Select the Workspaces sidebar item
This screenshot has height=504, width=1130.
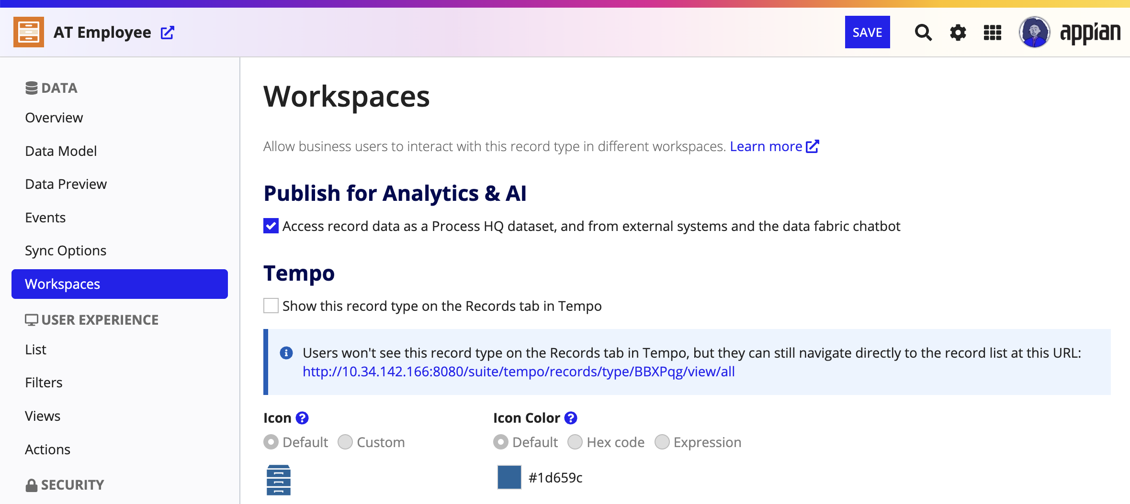point(120,284)
